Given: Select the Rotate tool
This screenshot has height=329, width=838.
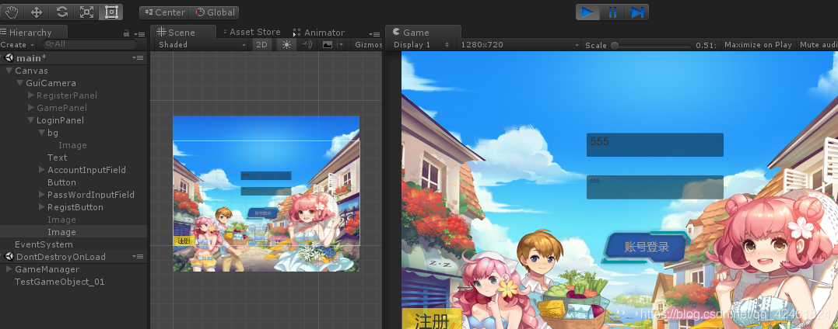Looking at the screenshot, I should point(61,12).
